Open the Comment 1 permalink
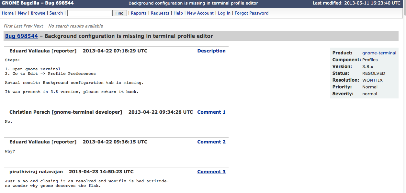The height and width of the screenshot is (193, 406). pyautogui.click(x=211, y=112)
